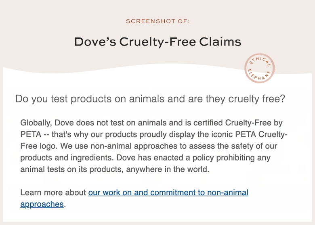Click the phrase "anywhere in the world."

click(168, 169)
